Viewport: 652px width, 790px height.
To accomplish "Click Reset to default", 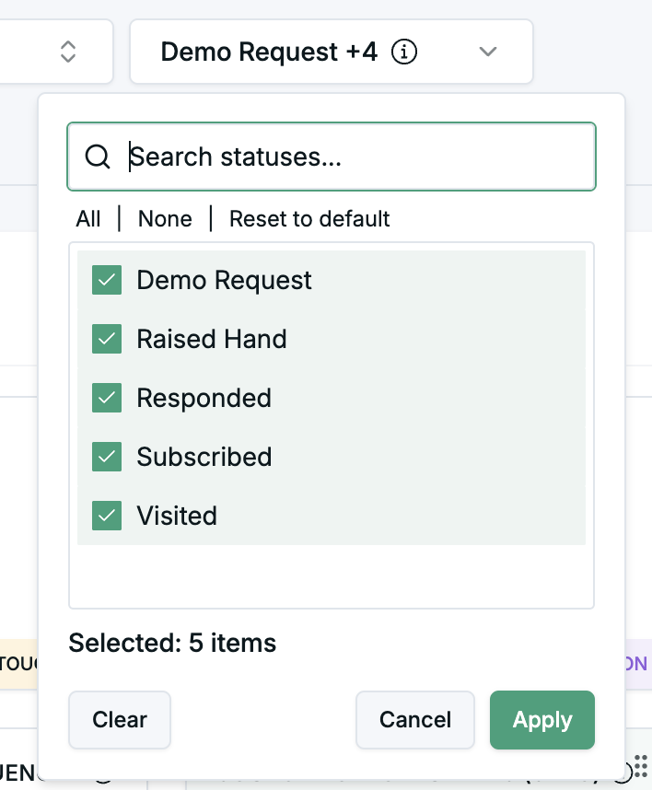I will pyautogui.click(x=309, y=219).
